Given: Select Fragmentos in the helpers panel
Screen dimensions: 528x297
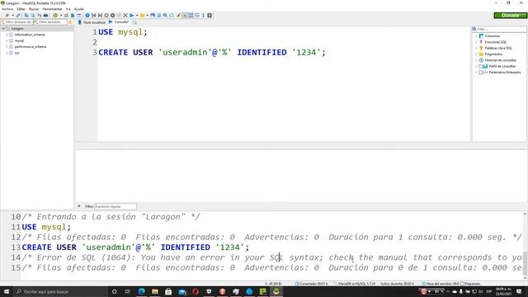Looking at the screenshot, I should click(493, 54).
